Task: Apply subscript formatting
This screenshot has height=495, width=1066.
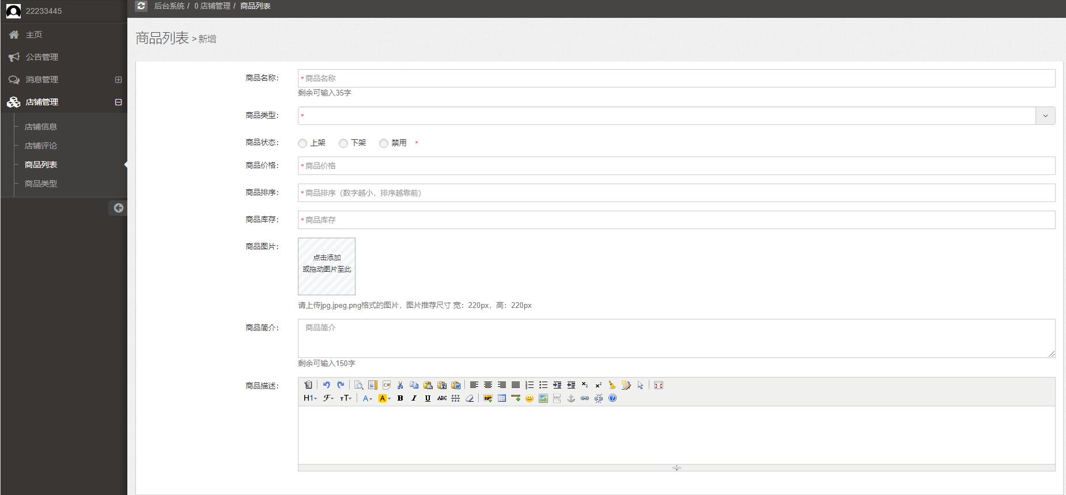Action: (x=584, y=385)
